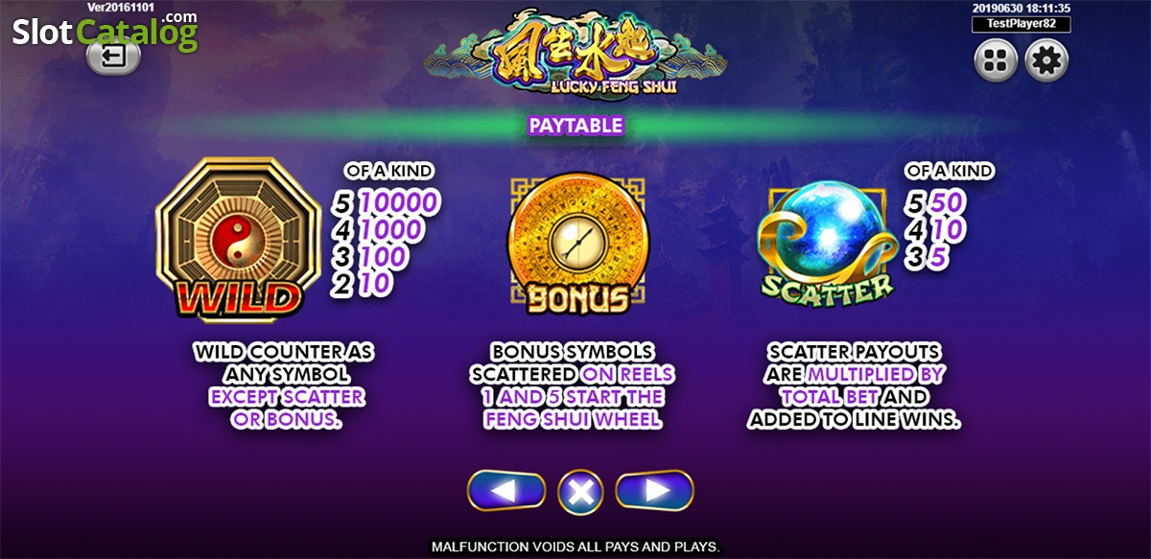Open the settings gear icon

[x=1046, y=61]
